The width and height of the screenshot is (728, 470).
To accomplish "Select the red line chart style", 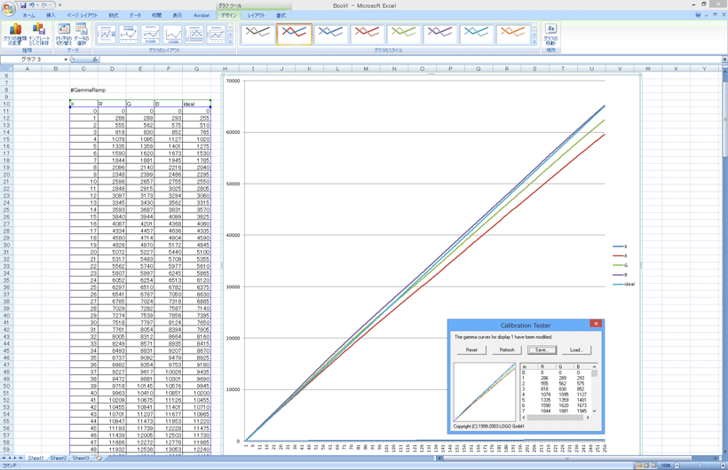I will [367, 34].
